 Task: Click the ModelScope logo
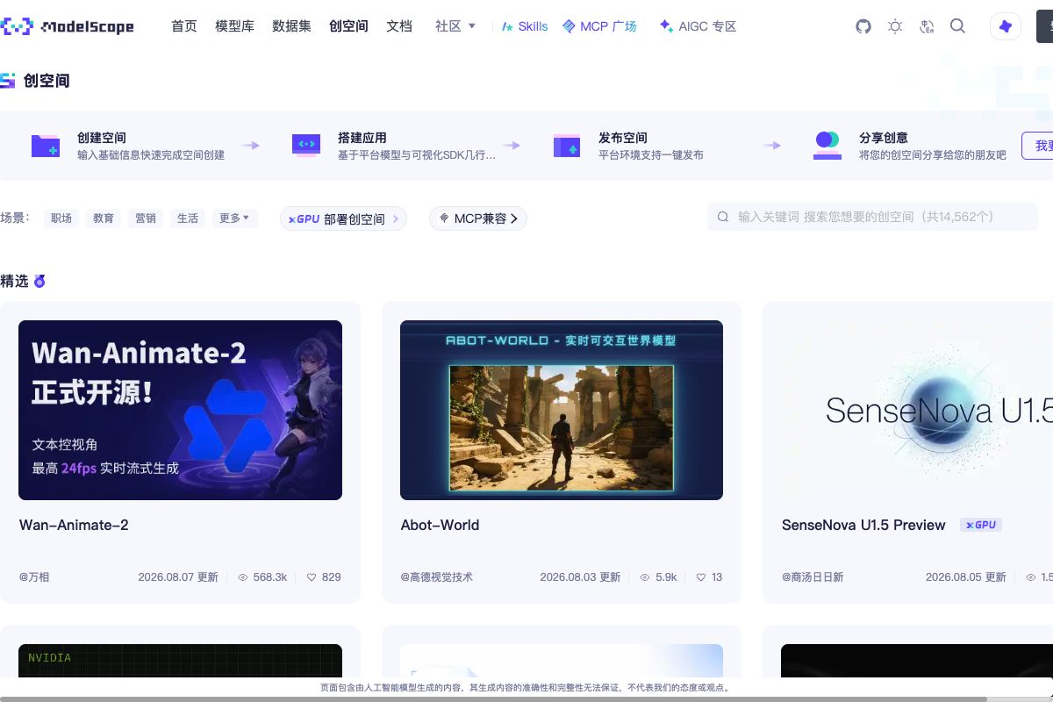point(68,26)
